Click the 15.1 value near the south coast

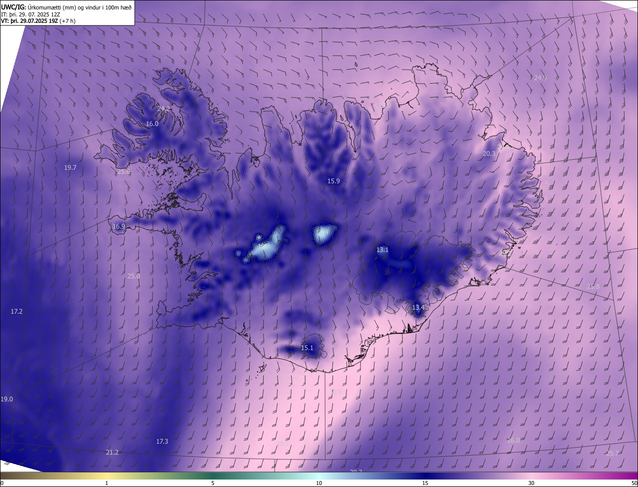pyautogui.click(x=307, y=348)
